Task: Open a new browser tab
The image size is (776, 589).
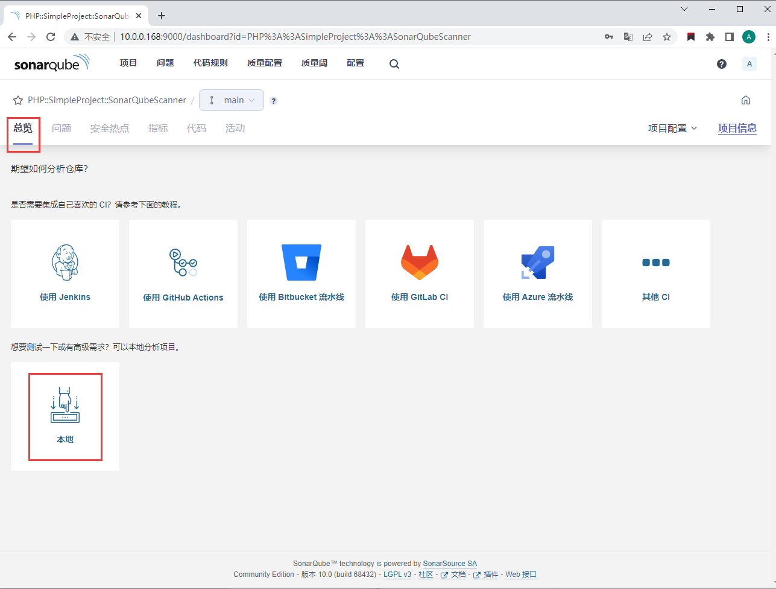Action: coord(162,16)
